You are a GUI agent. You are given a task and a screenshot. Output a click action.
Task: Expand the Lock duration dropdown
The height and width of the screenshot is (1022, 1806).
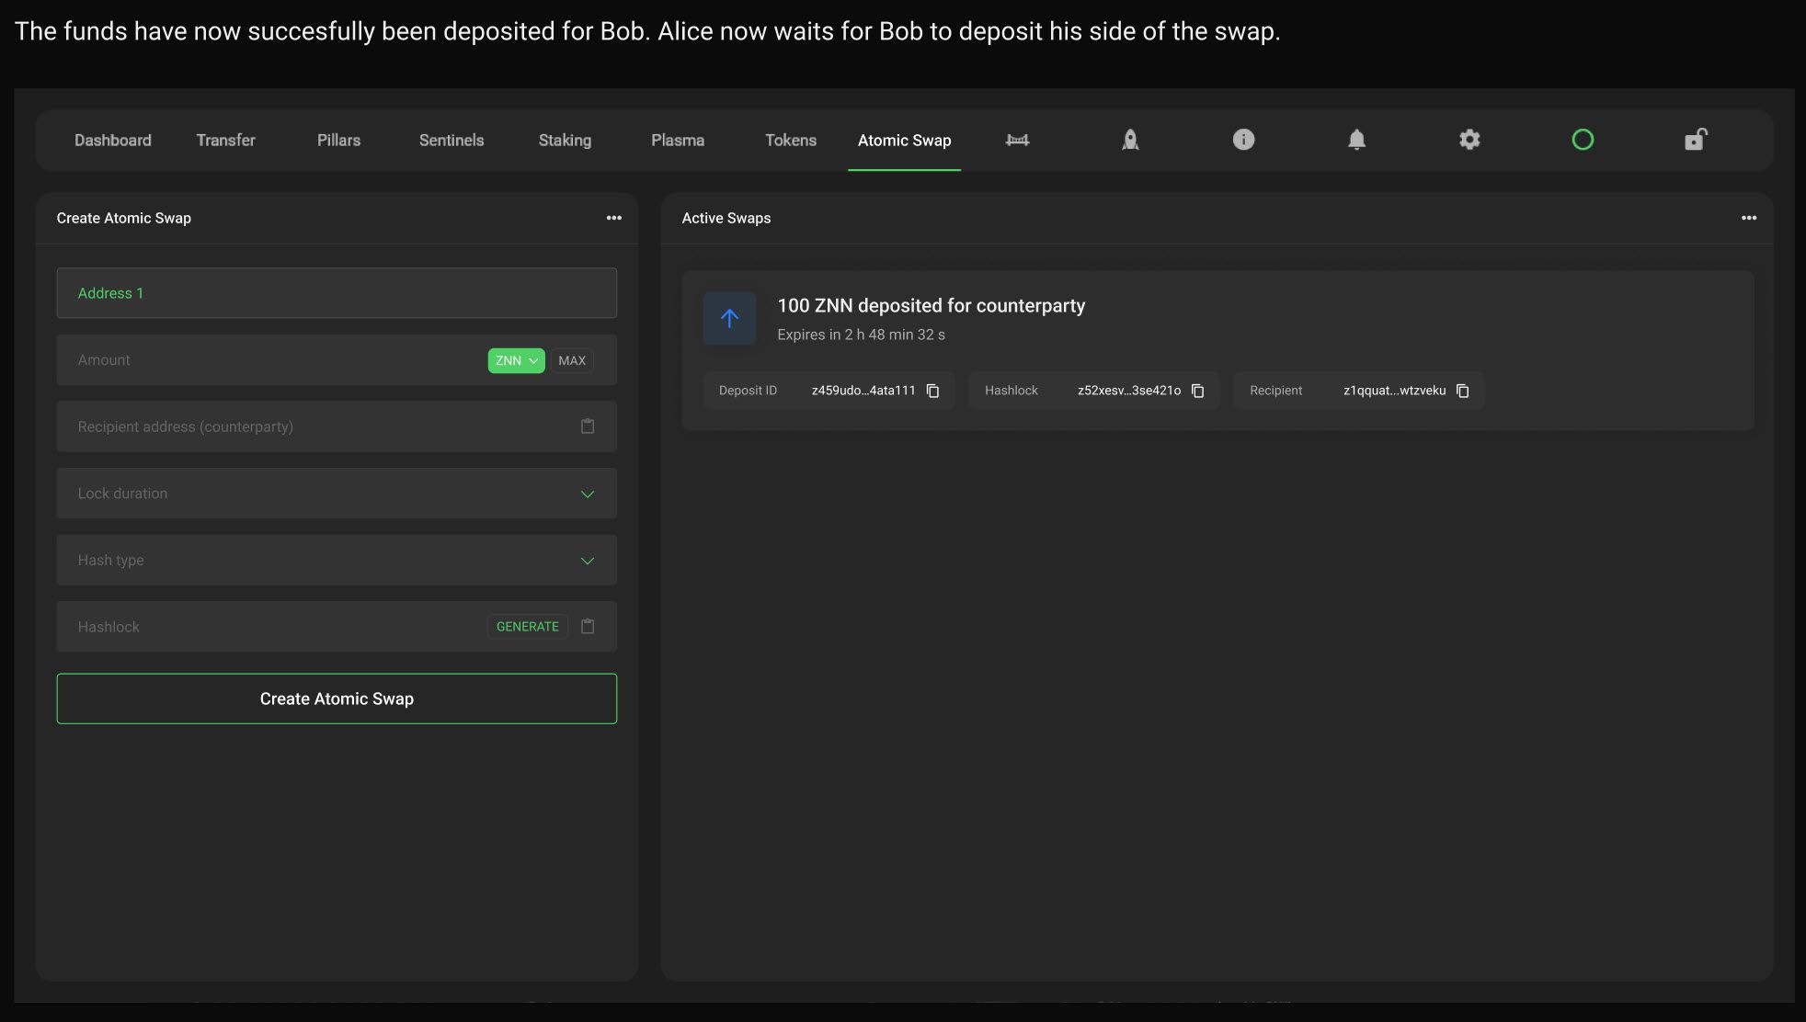(588, 494)
